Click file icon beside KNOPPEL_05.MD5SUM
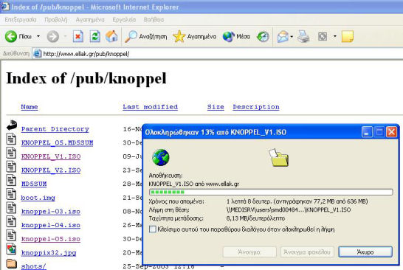Image resolution: width=403 pixels, height=270 pixels. 11,139
